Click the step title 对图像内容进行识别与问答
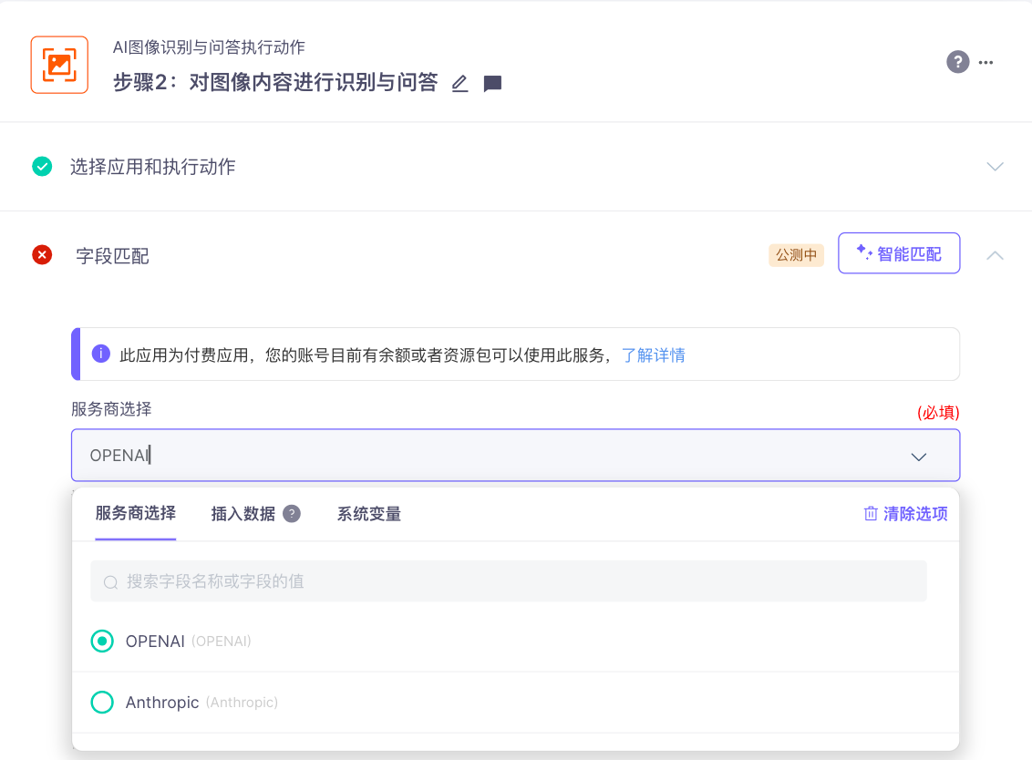The width and height of the screenshot is (1032, 760). click(314, 82)
